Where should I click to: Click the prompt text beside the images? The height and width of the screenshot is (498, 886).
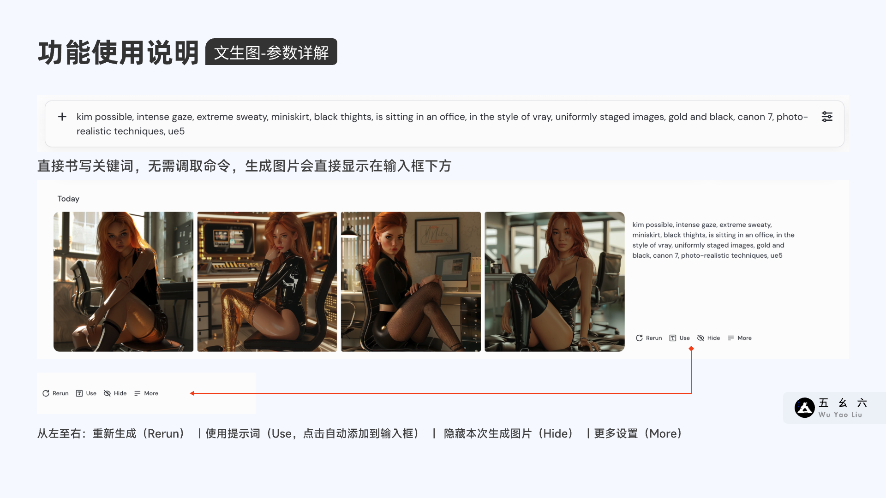tap(713, 240)
